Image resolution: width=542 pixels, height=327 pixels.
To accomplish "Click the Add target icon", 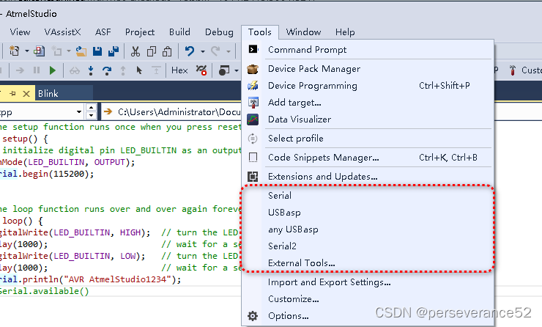I will [253, 103].
